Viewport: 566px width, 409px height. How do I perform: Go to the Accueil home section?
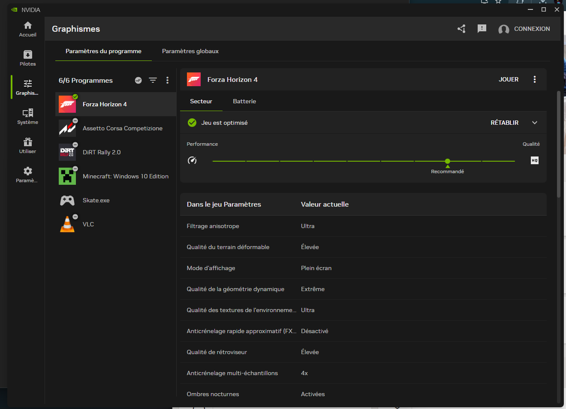tap(27, 29)
